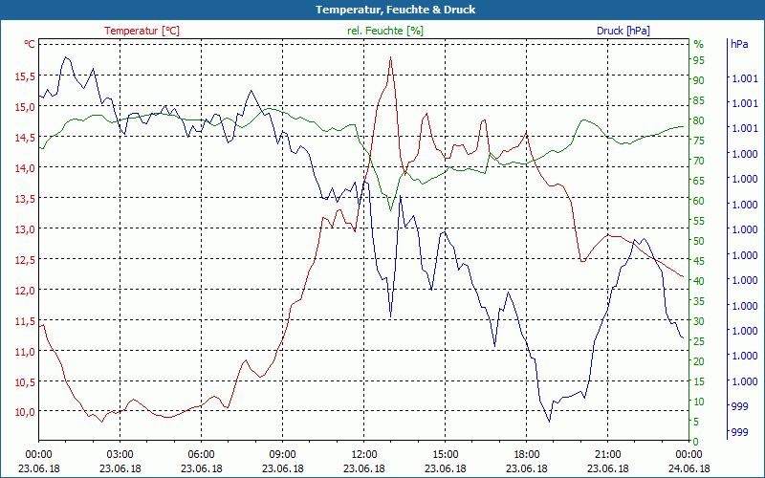The width and height of the screenshot is (765, 478).
Task: Click the green humidity dip near 13:00
Action: (x=390, y=210)
